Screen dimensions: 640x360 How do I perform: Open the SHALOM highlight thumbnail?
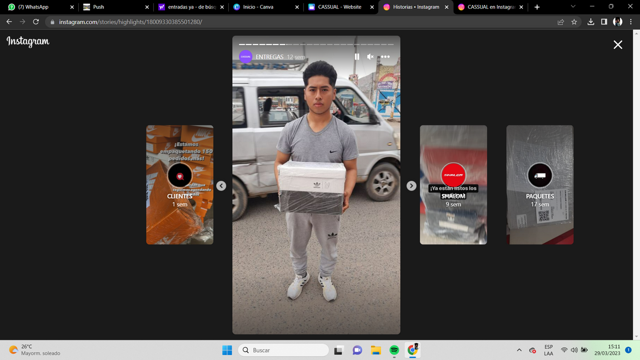click(453, 184)
